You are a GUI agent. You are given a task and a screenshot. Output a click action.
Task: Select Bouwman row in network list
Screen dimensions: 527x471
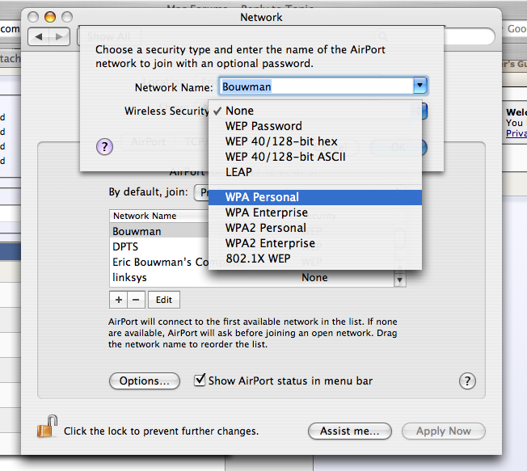pos(159,232)
